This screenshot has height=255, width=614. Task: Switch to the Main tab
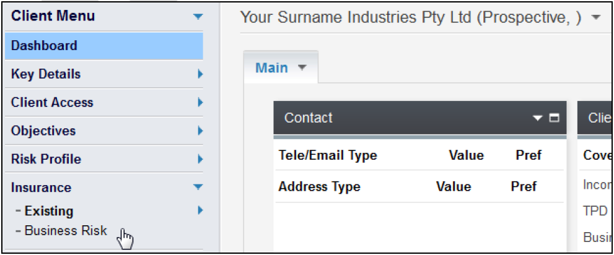coord(271,68)
